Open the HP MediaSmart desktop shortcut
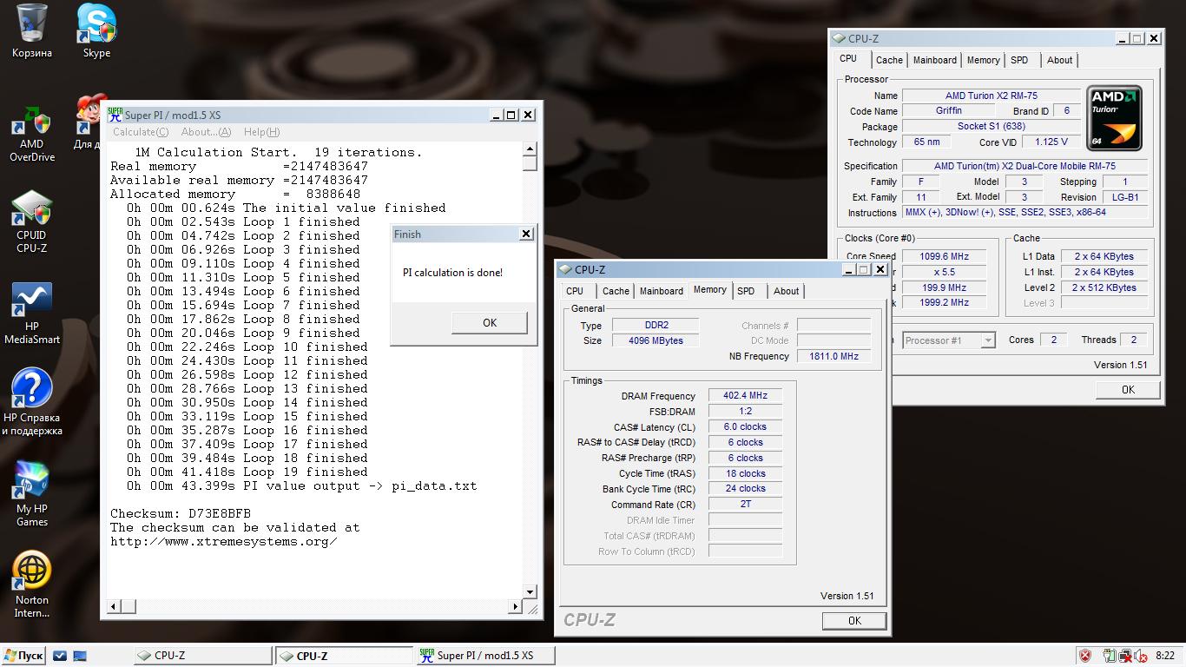This screenshot has width=1186, height=667. point(32,313)
